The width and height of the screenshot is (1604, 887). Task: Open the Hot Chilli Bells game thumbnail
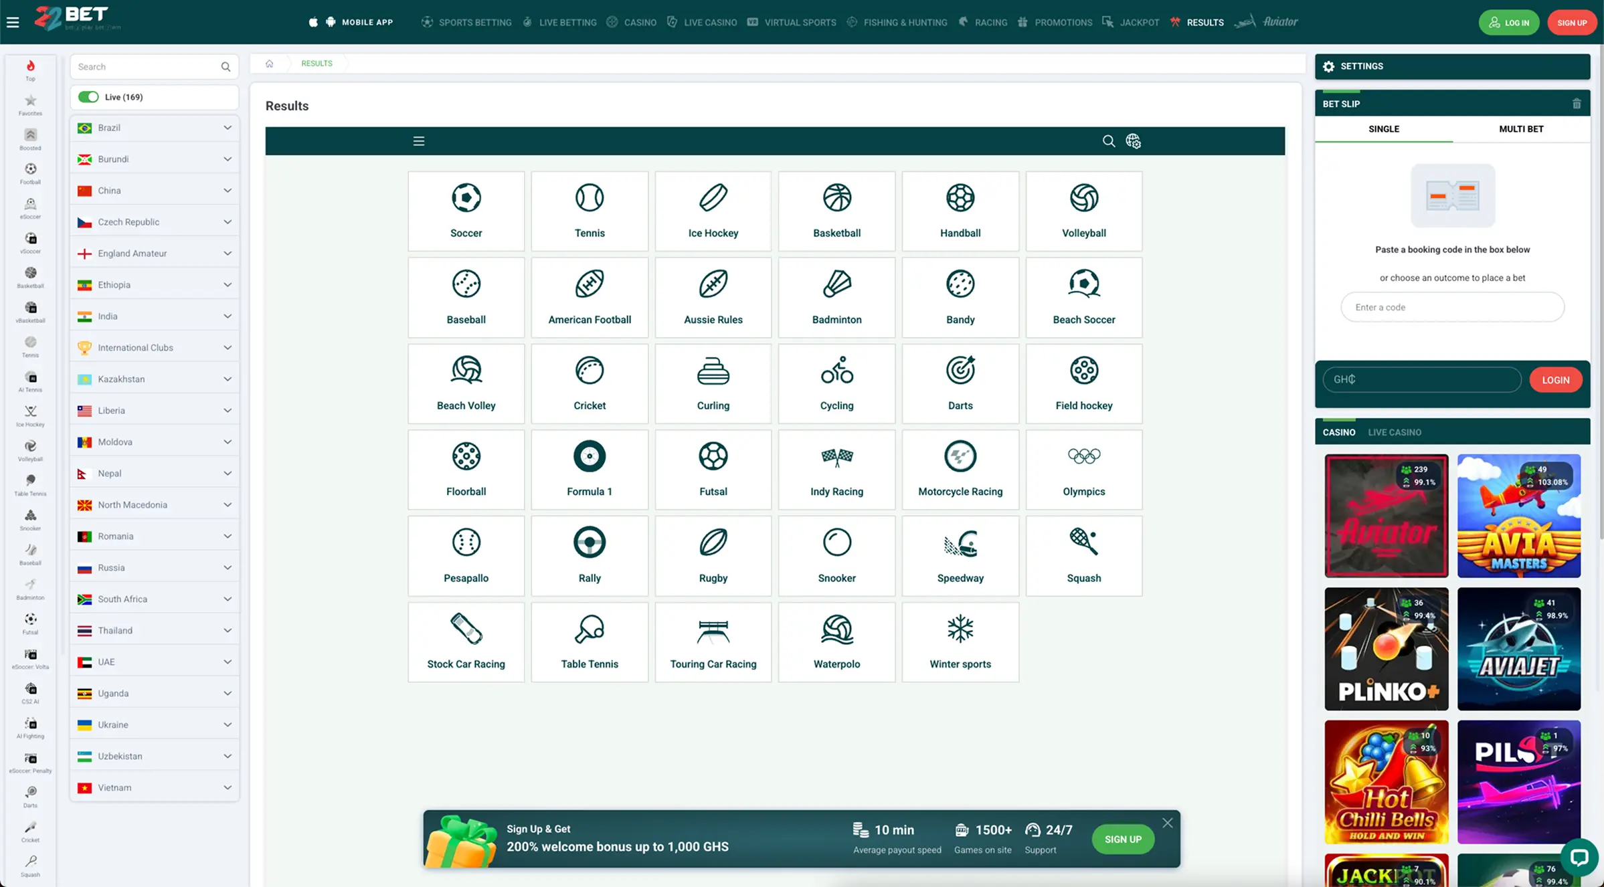coord(1386,782)
